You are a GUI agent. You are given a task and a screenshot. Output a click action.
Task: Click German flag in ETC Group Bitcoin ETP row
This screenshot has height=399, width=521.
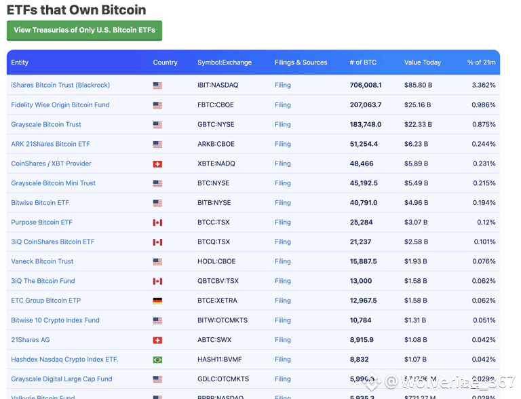[x=157, y=301]
